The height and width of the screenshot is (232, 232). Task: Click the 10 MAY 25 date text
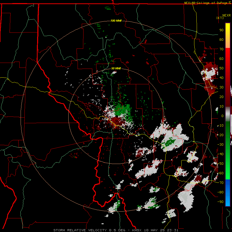[x=155, y=230]
